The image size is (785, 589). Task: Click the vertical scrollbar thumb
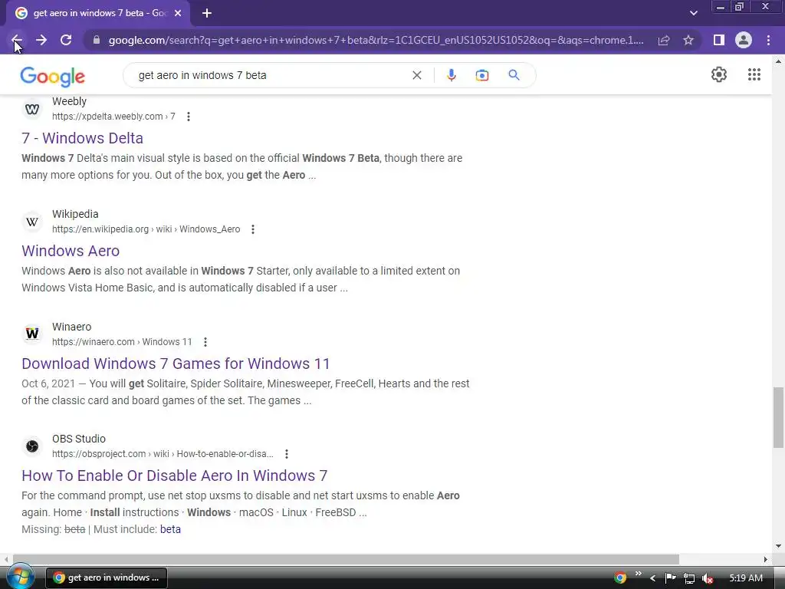click(x=778, y=417)
